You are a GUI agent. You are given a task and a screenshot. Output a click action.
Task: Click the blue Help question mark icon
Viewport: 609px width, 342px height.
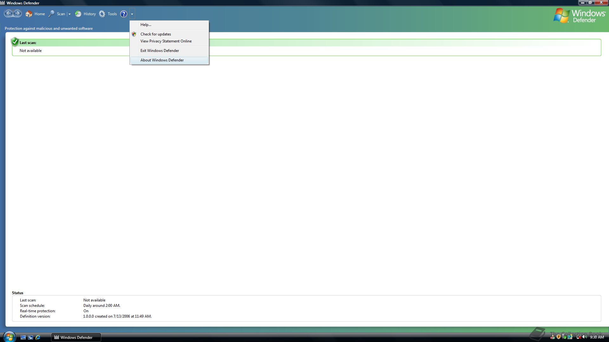coord(124,14)
